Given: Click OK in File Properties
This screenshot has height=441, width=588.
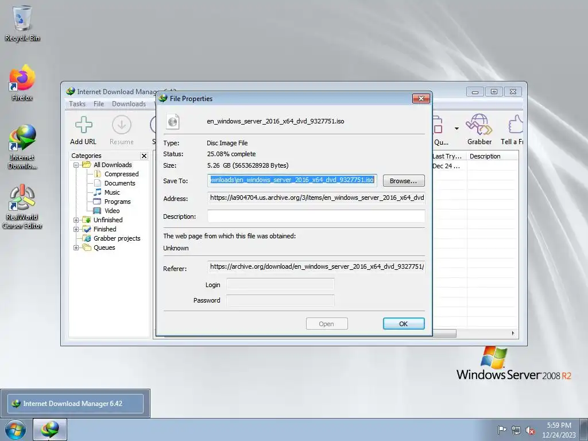Looking at the screenshot, I should [404, 324].
